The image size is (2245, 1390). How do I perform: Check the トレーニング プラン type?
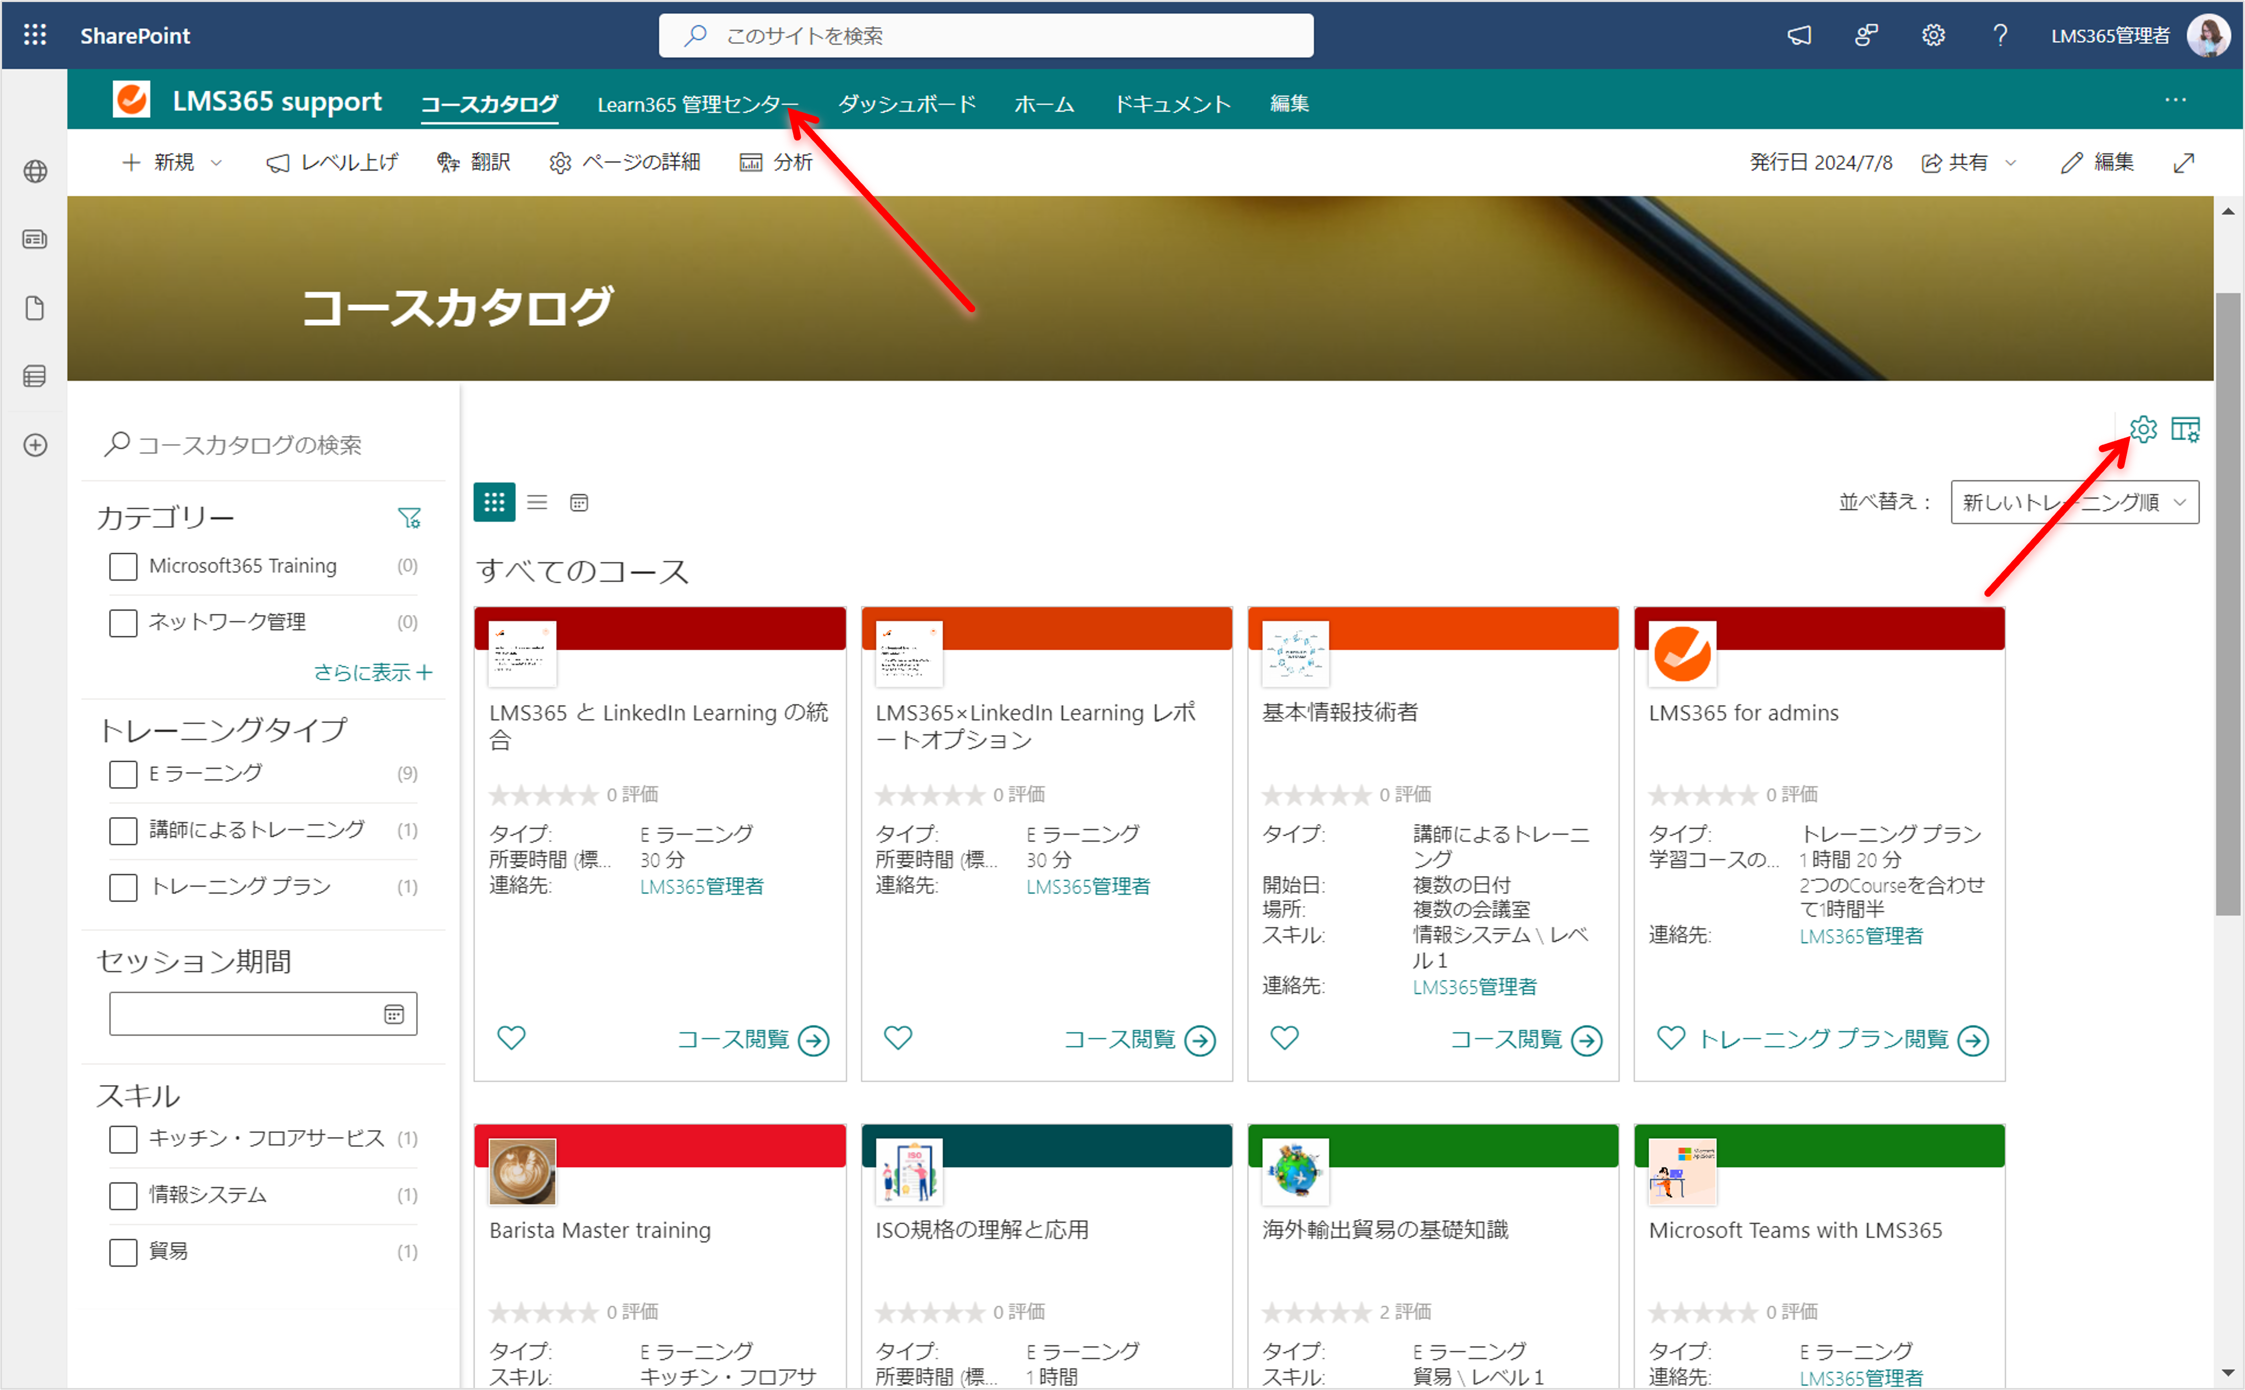[x=123, y=887]
